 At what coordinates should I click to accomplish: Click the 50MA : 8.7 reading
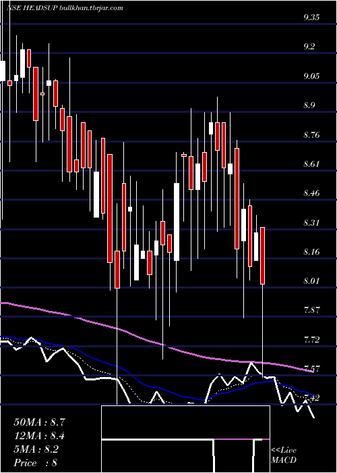point(39,422)
